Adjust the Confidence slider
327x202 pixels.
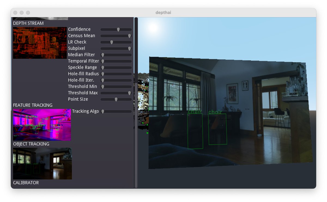[116, 29]
